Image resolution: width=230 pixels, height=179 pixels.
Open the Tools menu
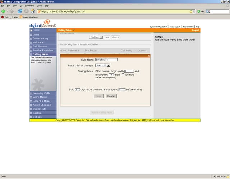(40, 6)
